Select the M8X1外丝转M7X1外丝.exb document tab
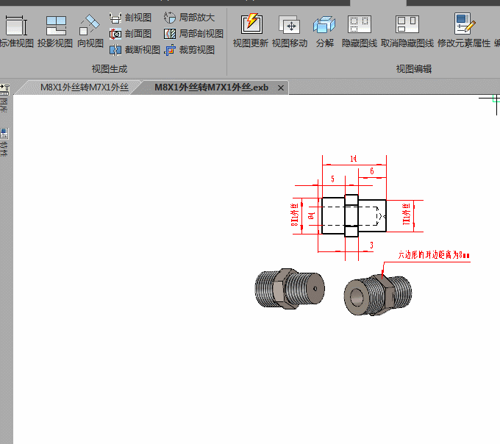This screenshot has width=500, height=444. (211, 87)
